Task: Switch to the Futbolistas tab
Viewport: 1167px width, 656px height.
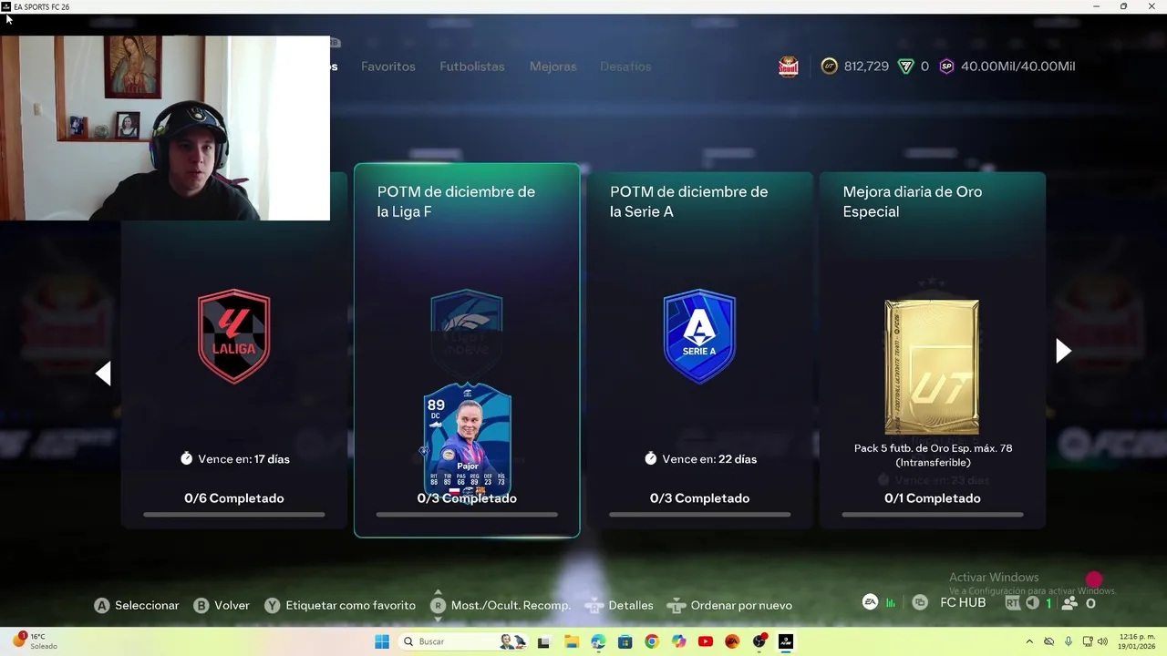Action: tap(472, 67)
